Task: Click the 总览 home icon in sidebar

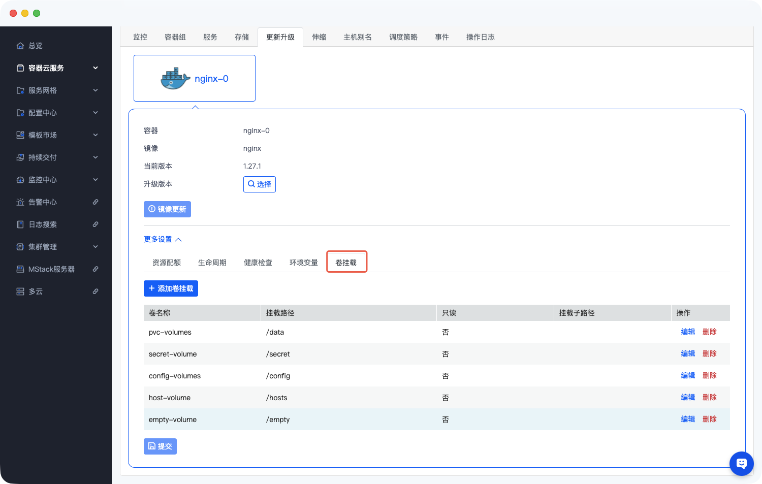Action: 20,46
